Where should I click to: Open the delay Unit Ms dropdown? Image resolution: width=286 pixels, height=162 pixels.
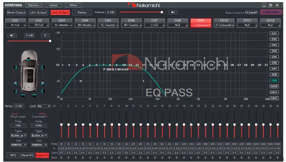click(x=44, y=106)
